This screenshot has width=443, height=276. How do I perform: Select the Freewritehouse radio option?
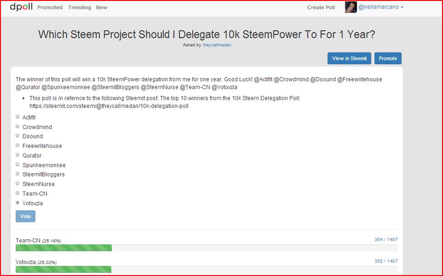tap(17, 145)
